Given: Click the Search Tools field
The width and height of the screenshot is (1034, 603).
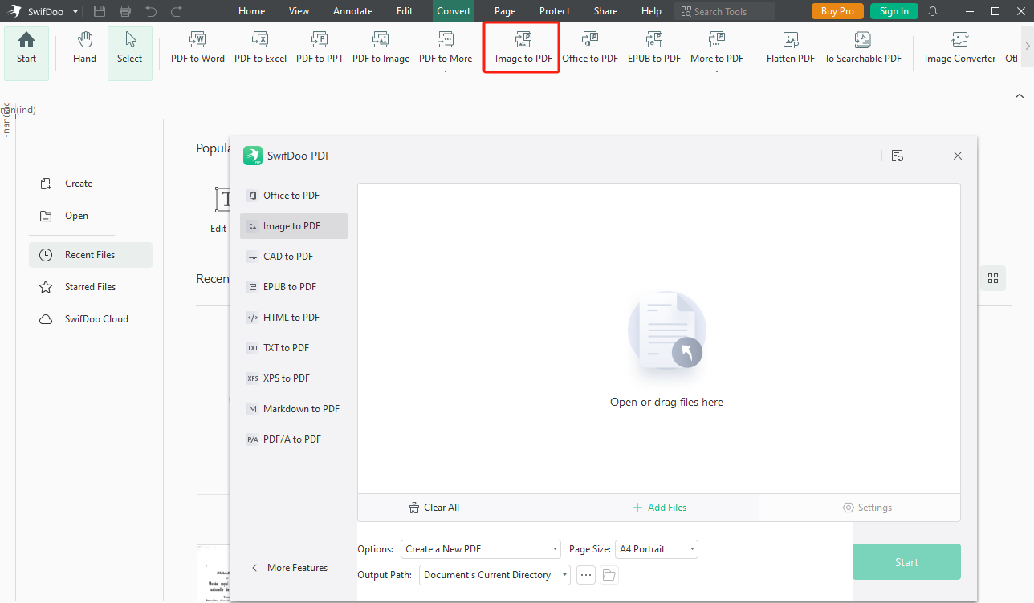Looking at the screenshot, I should (x=725, y=11).
